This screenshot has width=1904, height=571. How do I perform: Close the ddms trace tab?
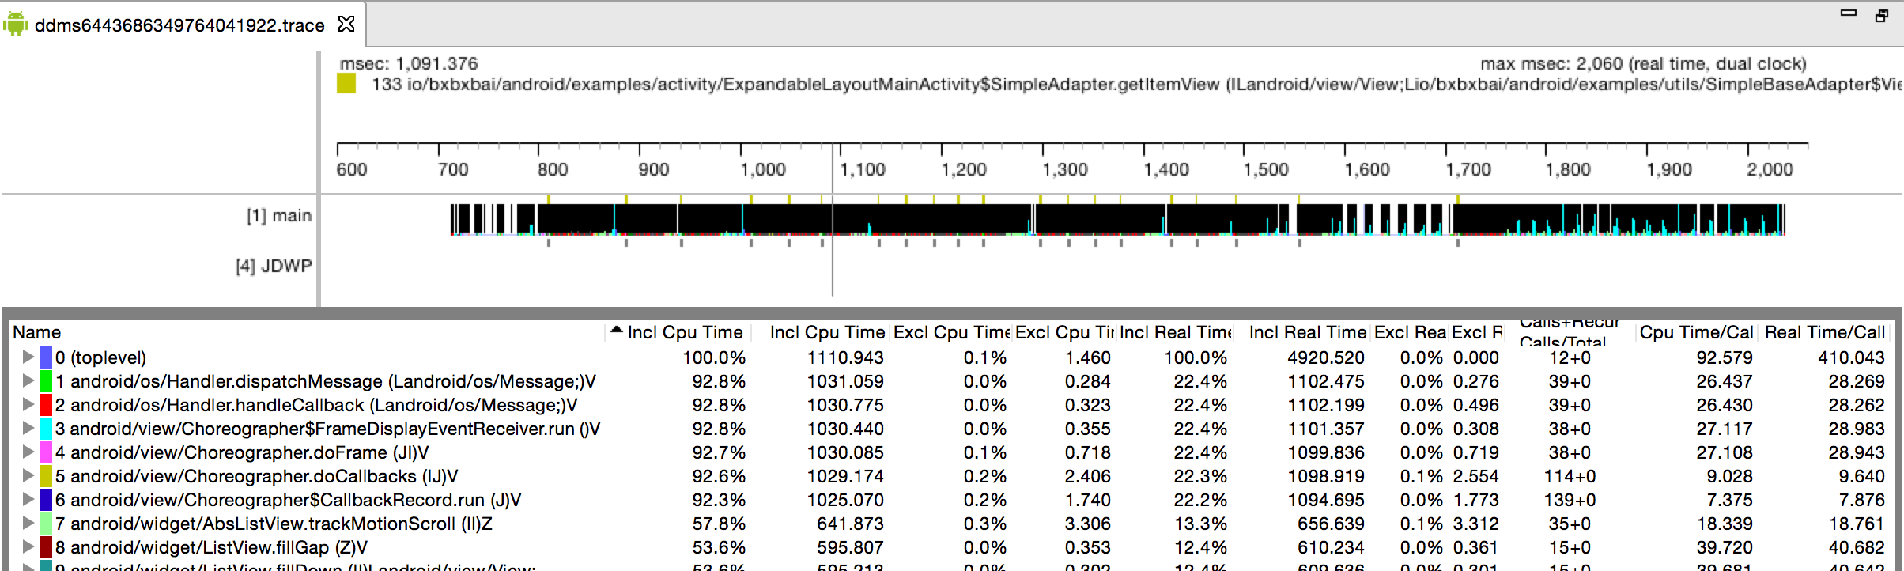click(x=346, y=25)
